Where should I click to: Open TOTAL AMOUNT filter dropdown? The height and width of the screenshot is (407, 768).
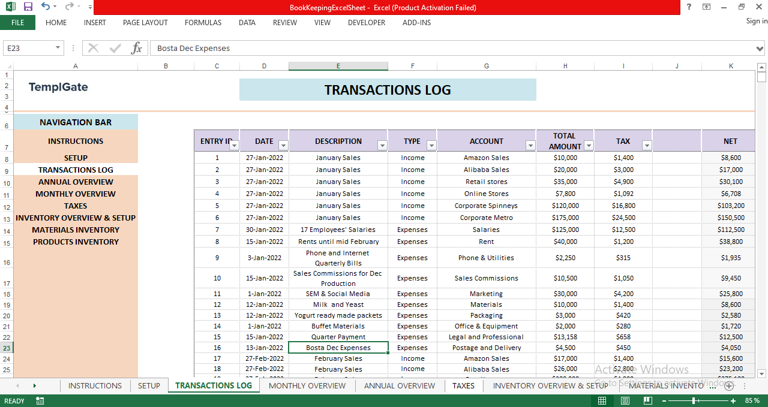click(x=589, y=146)
